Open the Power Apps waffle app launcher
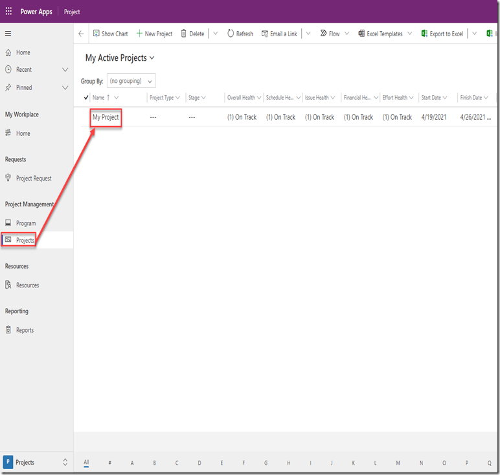The height and width of the screenshot is (475, 500). [8, 12]
